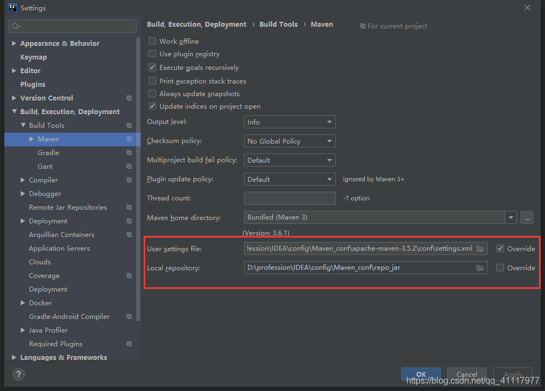Viewport: 545px width, 391px height.
Task: Open Application Servers settings
Action: point(60,248)
